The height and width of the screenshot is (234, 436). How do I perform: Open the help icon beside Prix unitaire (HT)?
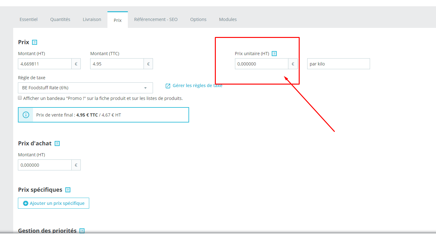click(274, 54)
